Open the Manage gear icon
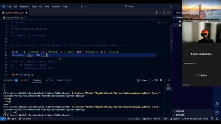Screen dimensions: 221x124 [x=217, y=113]
